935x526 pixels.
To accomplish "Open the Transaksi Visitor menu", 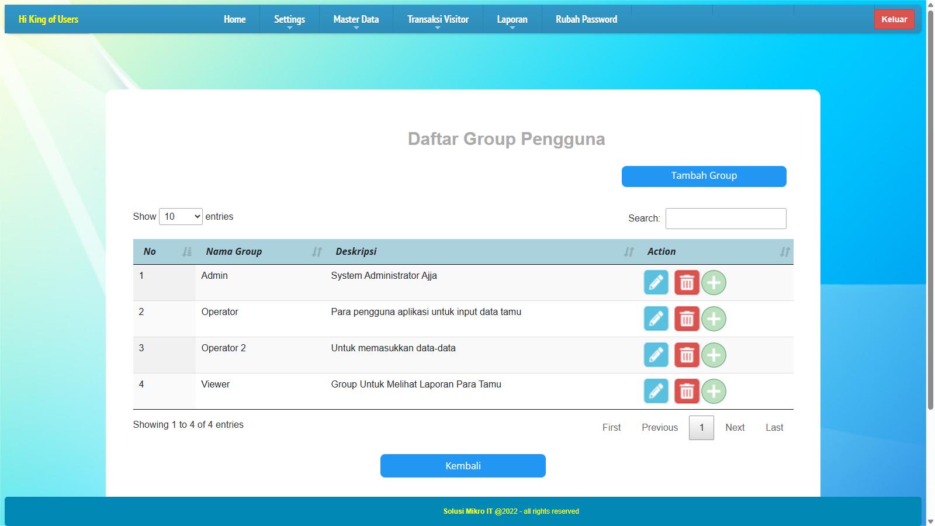I will 438,19.
